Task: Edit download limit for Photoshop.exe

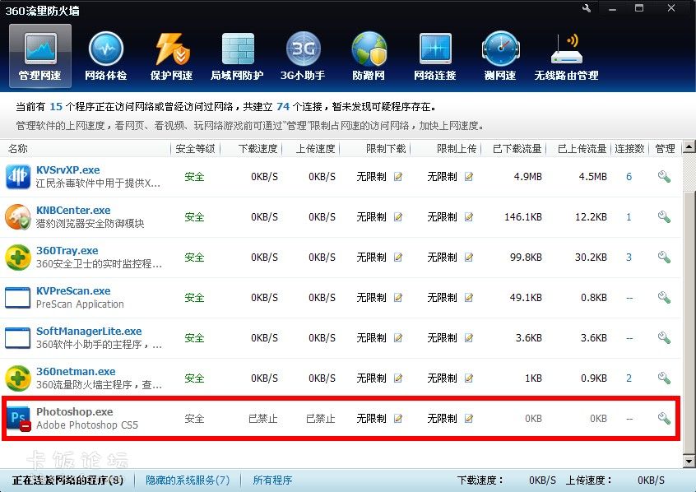Action: tap(398, 419)
